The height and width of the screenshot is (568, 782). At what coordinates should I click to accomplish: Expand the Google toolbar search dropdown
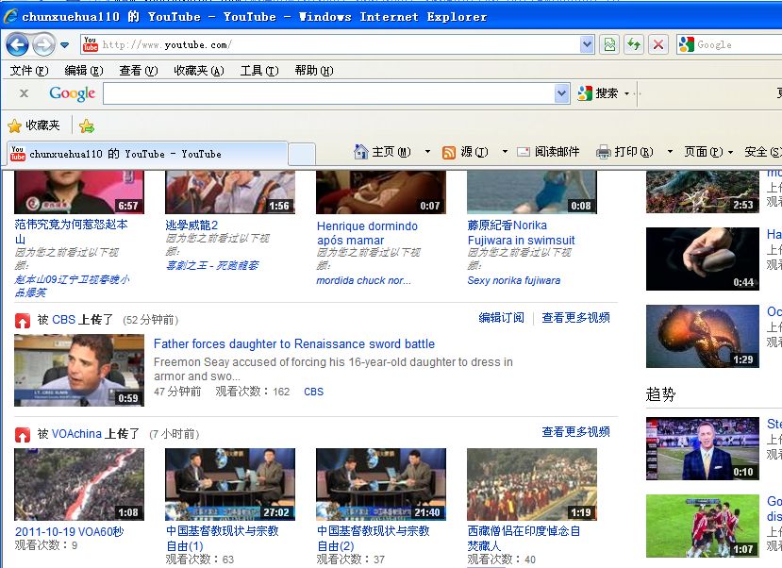tap(562, 93)
